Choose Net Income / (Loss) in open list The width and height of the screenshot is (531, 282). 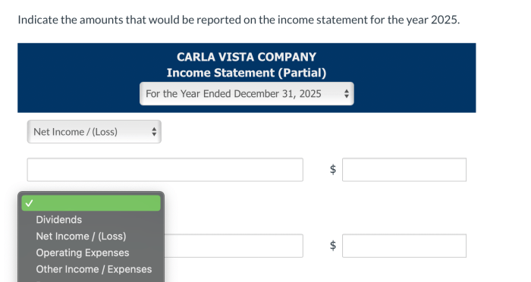pyautogui.click(x=81, y=237)
